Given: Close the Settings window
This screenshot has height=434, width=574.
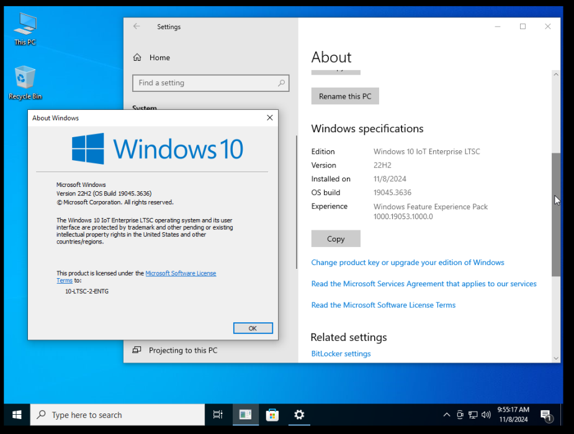Looking at the screenshot, I should tap(548, 26).
